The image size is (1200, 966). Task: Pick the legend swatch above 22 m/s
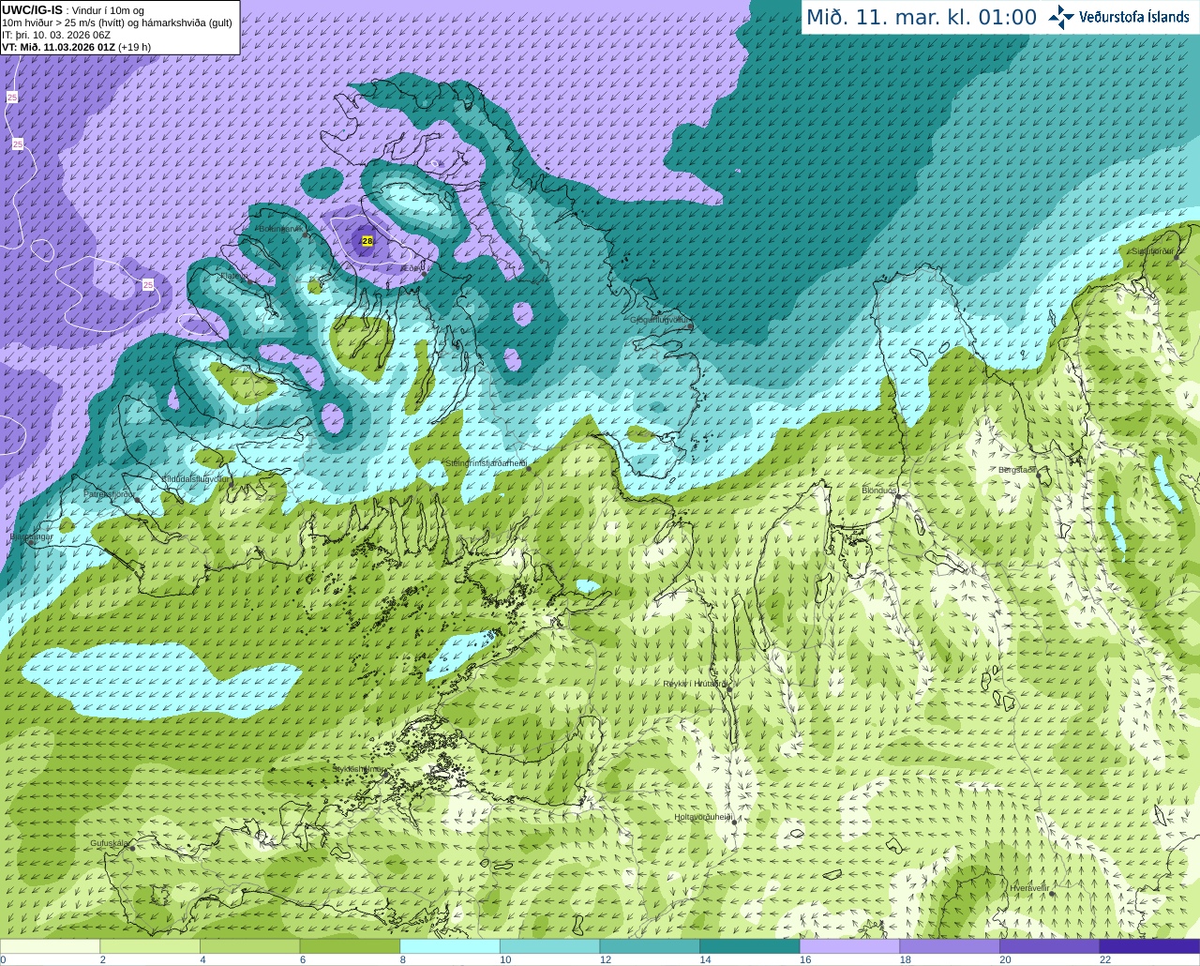[1150, 946]
